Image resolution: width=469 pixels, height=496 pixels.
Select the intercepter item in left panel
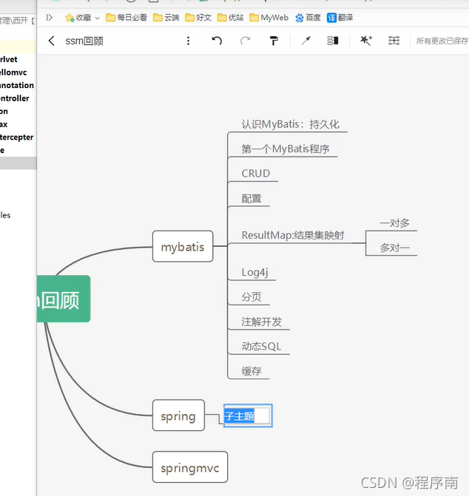pyautogui.click(x=16, y=137)
